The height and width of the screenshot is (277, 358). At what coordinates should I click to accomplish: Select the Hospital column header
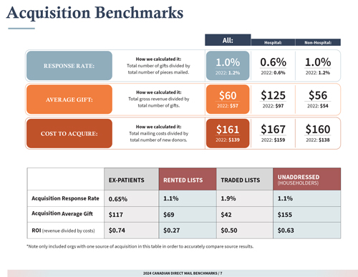273,42
